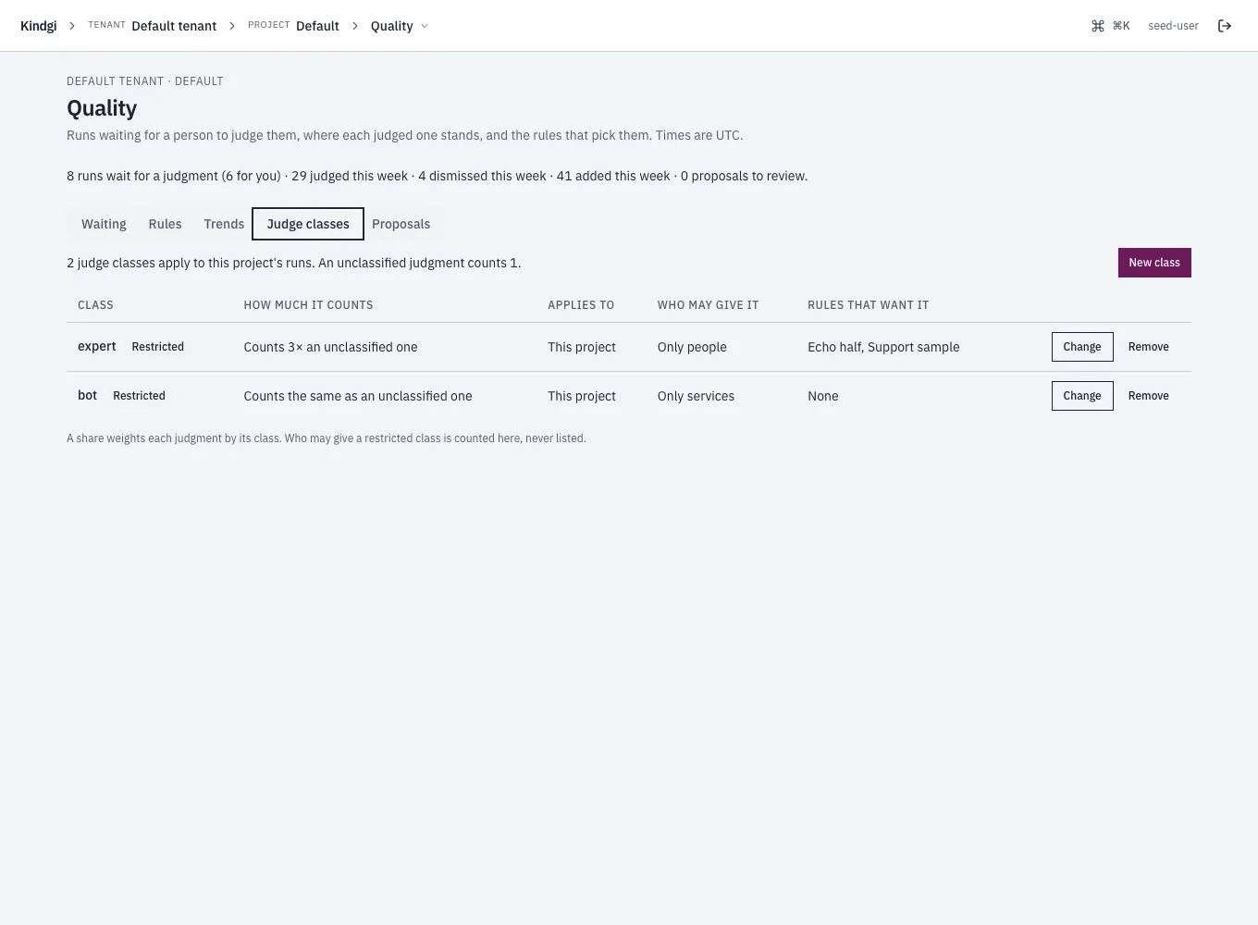Change the bot judge class
Viewport: 1258px width, 925px height.
[1082, 396]
